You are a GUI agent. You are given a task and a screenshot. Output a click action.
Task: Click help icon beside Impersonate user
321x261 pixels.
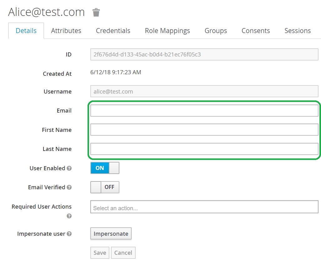click(69, 234)
